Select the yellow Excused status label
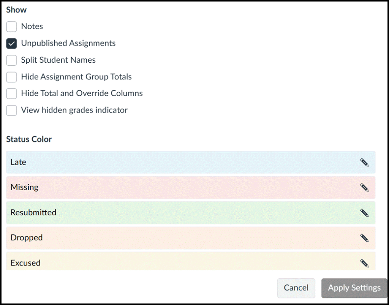The width and height of the screenshot is (389, 305). tap(25, 263)
